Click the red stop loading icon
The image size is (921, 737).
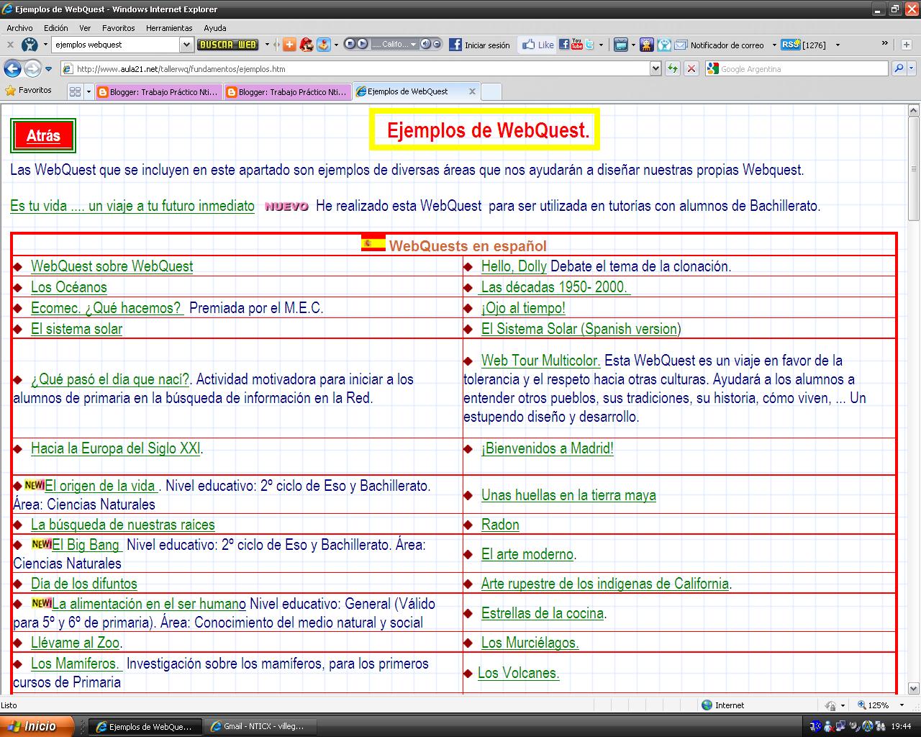tap(691, 68)
